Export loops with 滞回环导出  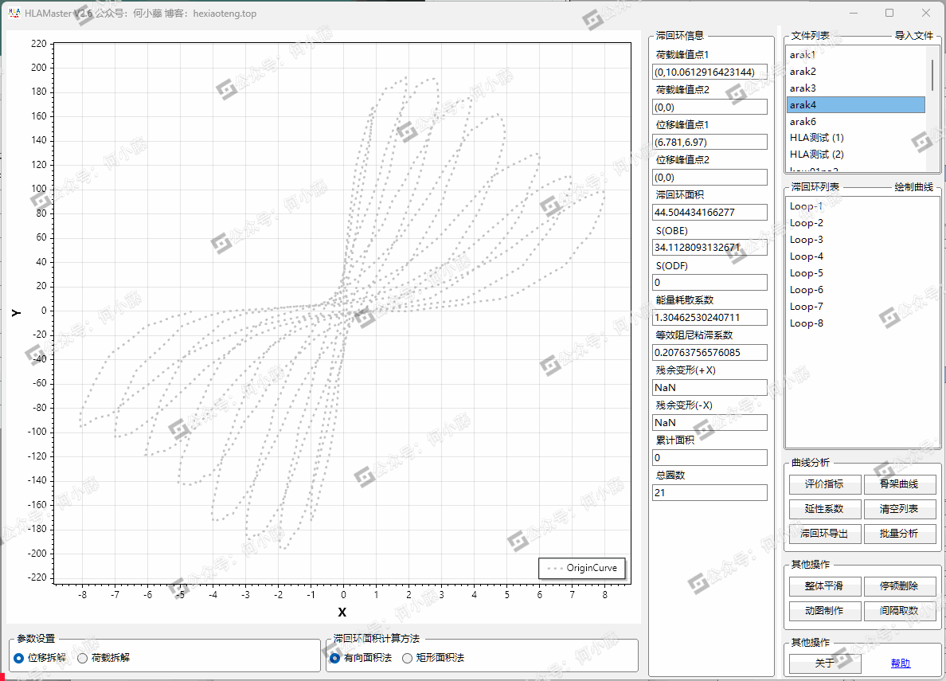point(824,534)
